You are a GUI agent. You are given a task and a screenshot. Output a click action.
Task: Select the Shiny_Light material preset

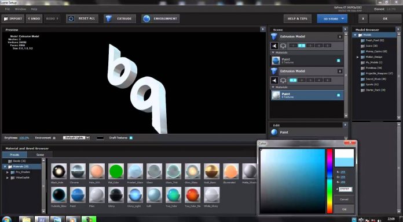tap(135, 194)
